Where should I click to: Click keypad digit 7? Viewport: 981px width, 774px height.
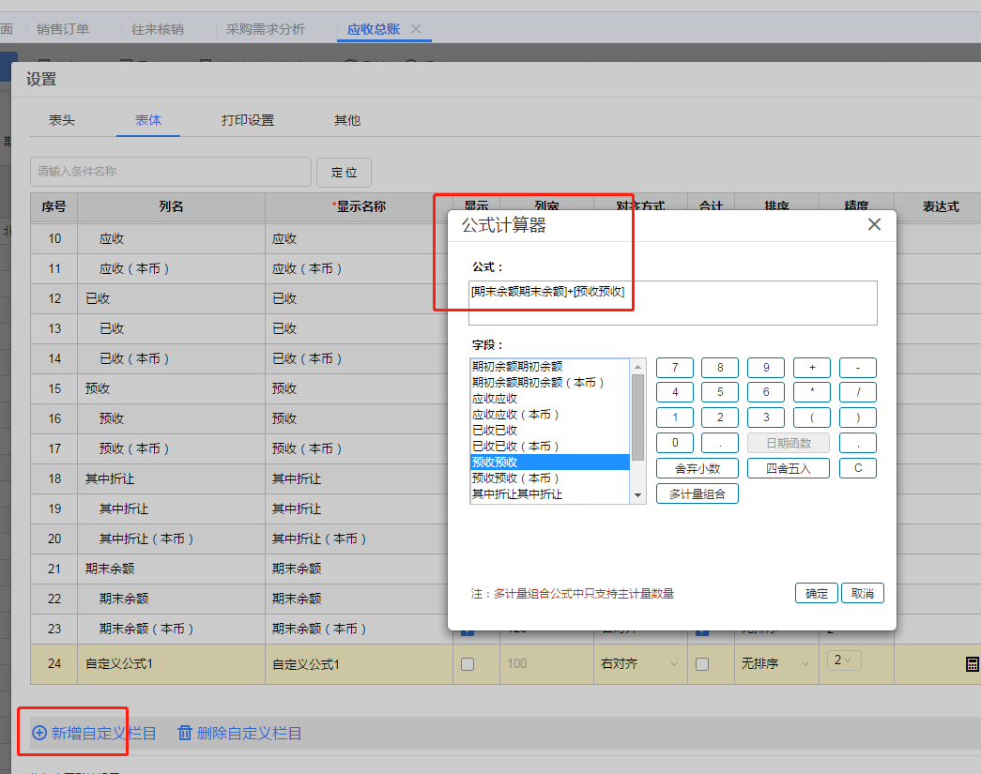pos(674,368)
